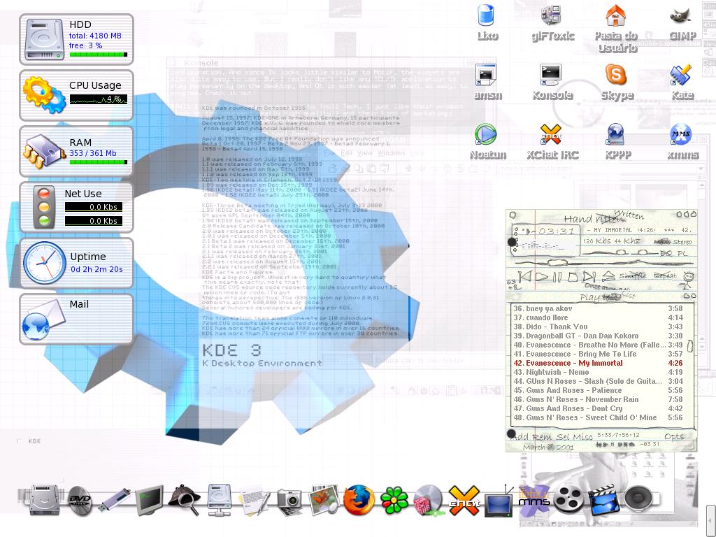The width and height of the screenshot is (716, 537).
Task: Open the film reel dock icon
Action: [568, 500]
